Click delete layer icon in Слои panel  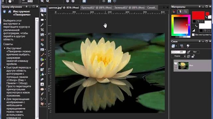pyautogui.click(x=182, y=46)
